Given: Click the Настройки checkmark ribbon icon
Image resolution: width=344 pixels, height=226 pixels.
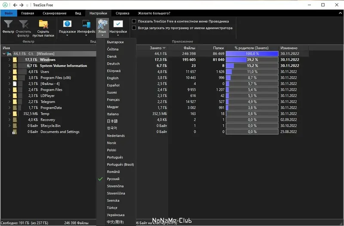Looking at the screenshot, I should (x=118, y=24).
